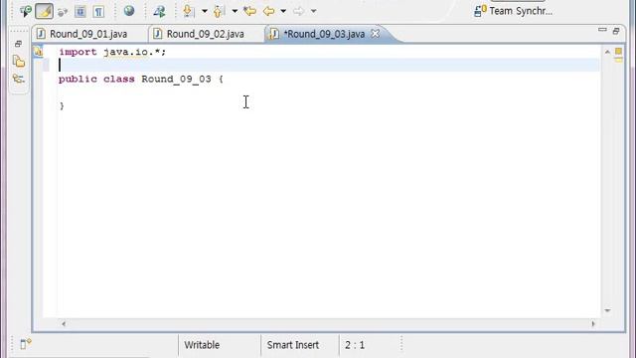The width and height of the screenshot is (636, 358).
Task: Restore the minimized left sidebar view stack
Action: point(18,44)
